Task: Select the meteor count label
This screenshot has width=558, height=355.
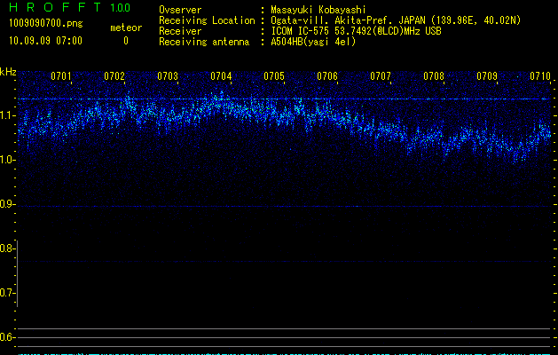Action: tap(125, 28)
